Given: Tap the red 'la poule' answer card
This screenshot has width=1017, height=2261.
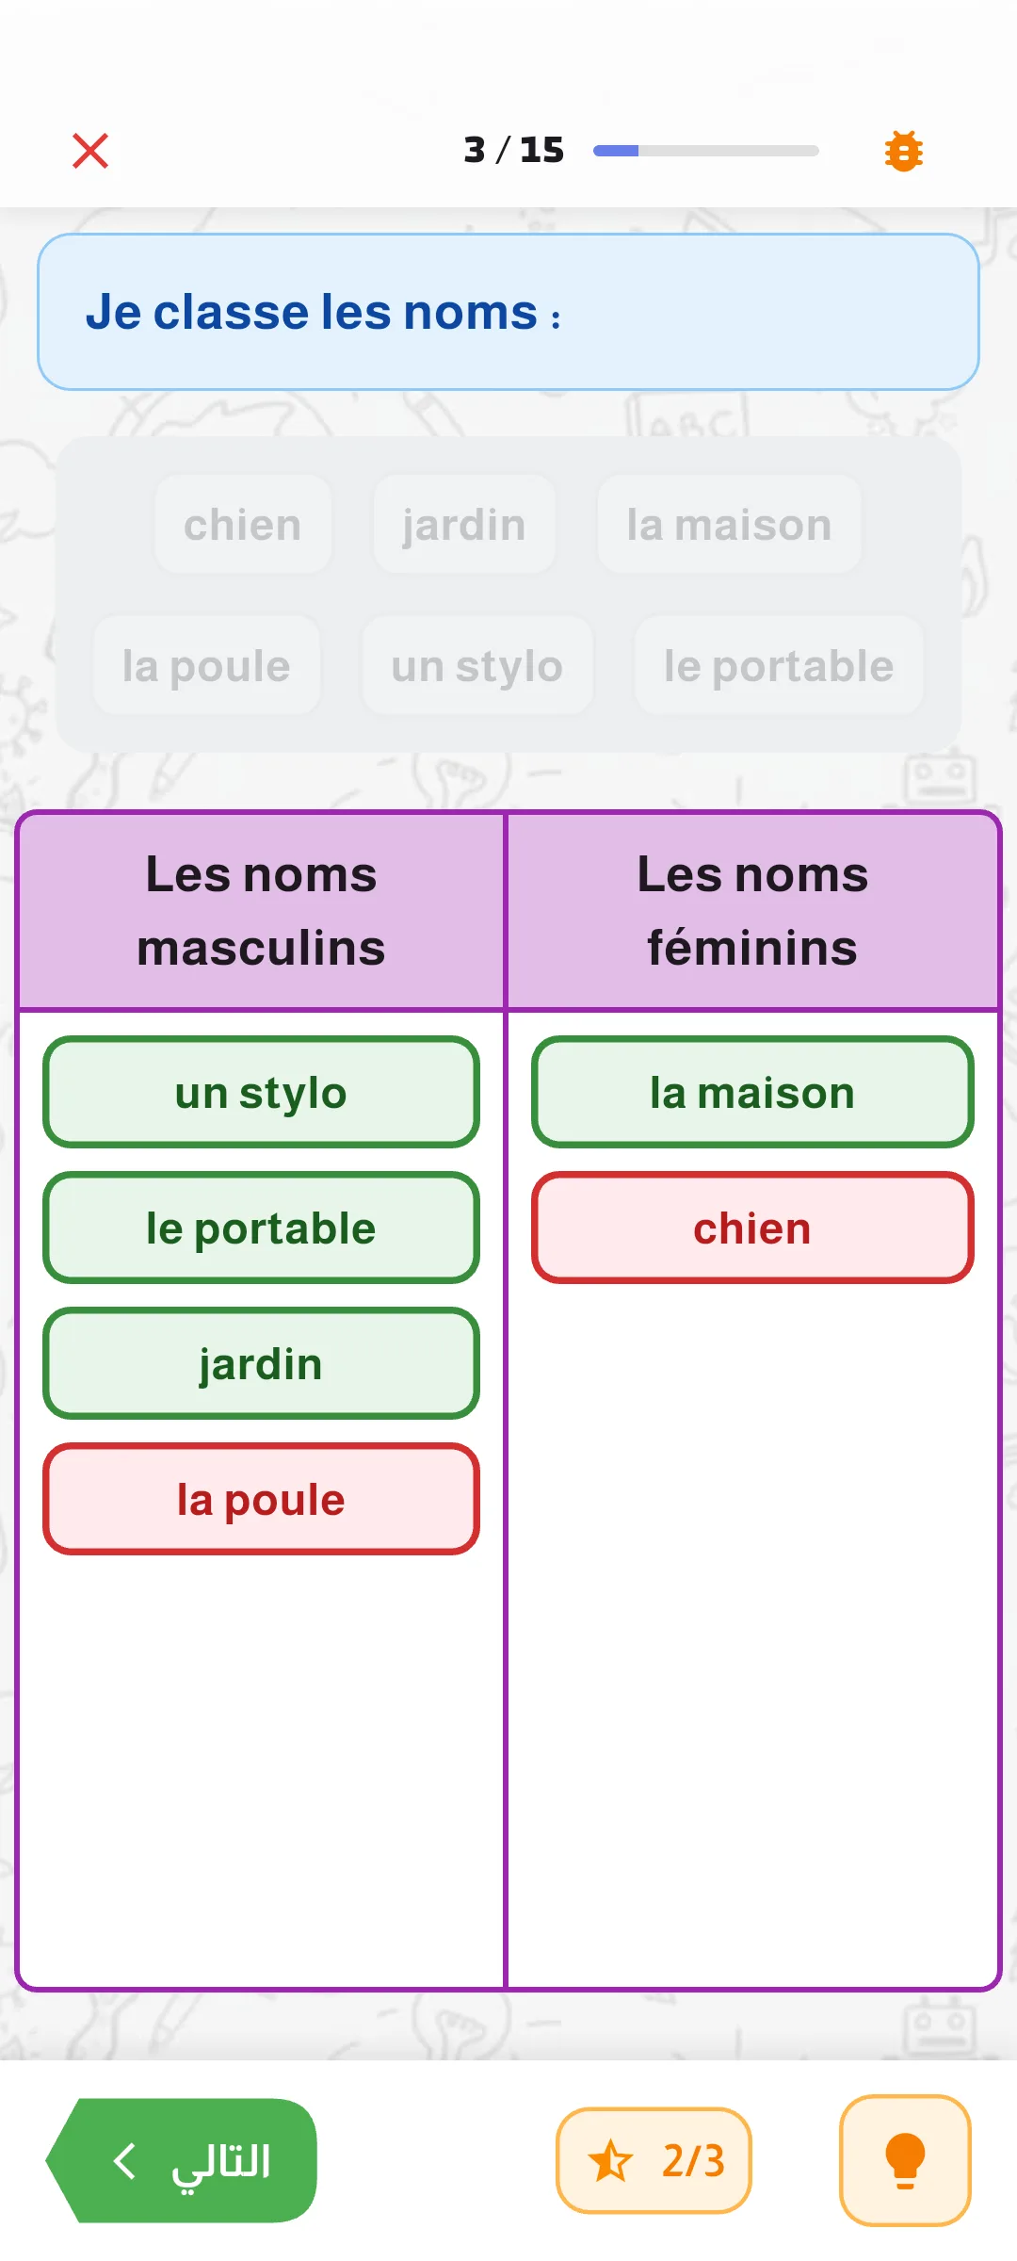Looking at the screenshot, I should click(261, 1499).
